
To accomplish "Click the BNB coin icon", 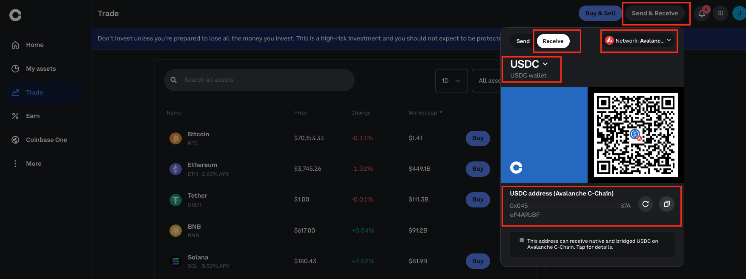I will coord(176,230).
